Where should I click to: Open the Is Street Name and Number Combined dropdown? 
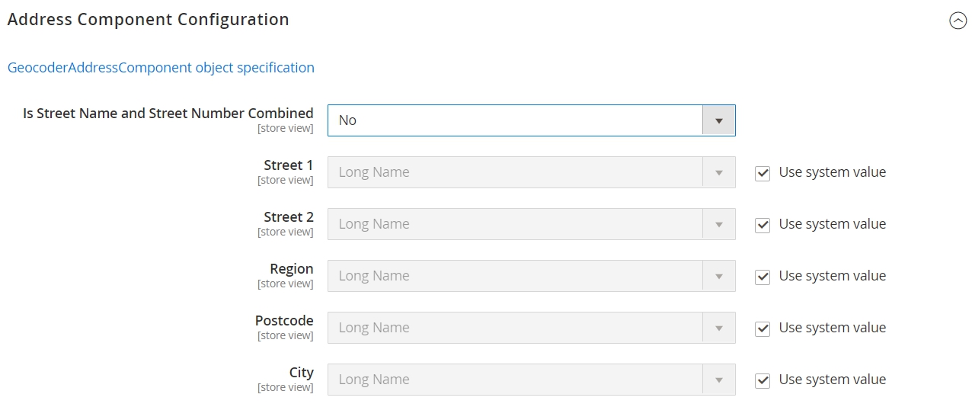point(532,120)
